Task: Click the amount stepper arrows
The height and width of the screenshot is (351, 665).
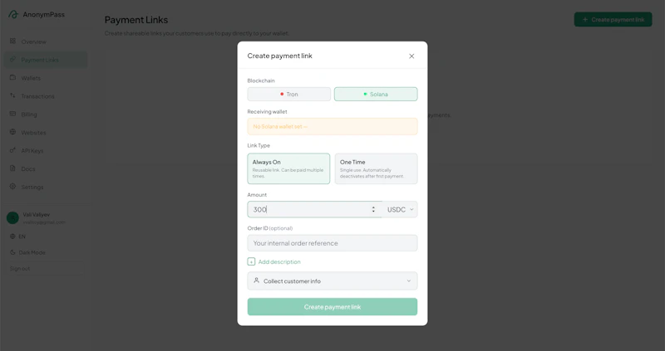Action: click(x=373, y=210)
